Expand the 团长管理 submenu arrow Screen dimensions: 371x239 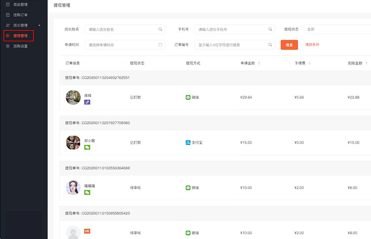point(39,25)
